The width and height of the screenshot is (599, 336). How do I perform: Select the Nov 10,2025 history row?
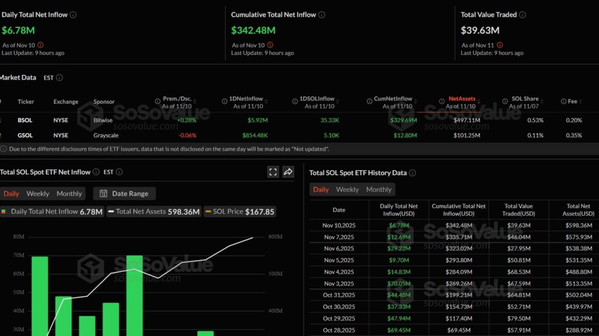point(454,225)
